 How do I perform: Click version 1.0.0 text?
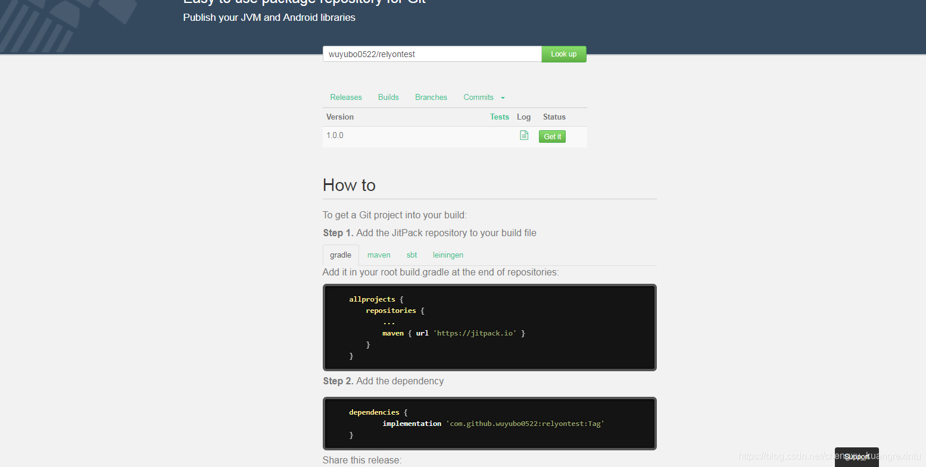pyautogui.click(x=335, y=136)
